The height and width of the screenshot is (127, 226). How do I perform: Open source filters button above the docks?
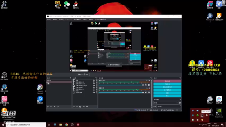86,75
